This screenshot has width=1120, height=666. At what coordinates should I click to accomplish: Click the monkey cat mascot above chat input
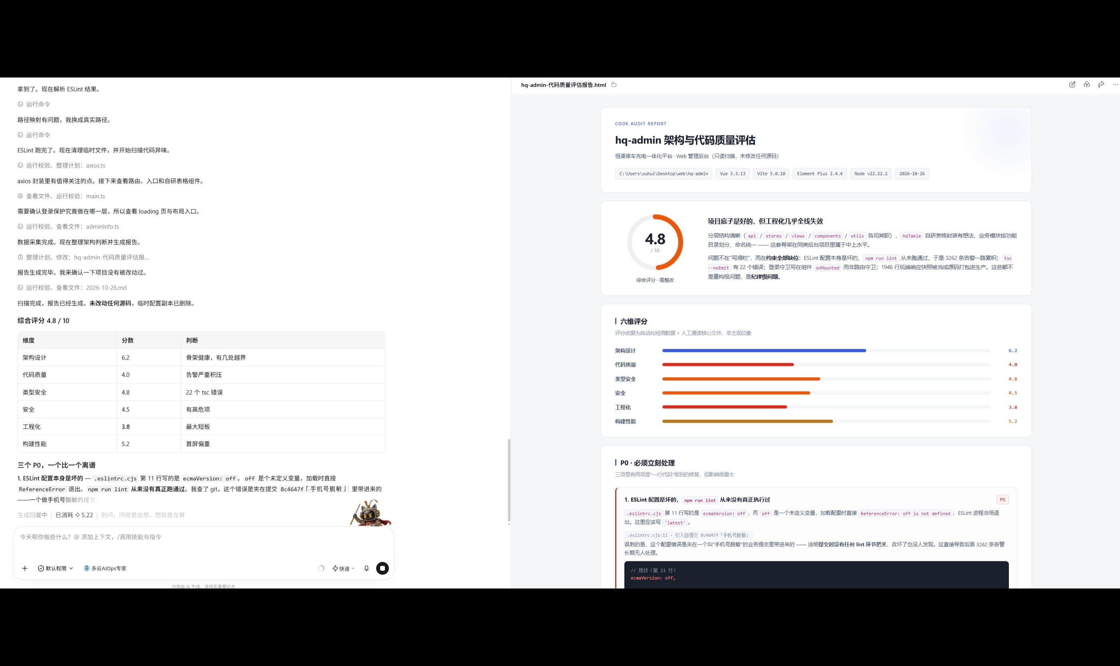tap(371, 513)
